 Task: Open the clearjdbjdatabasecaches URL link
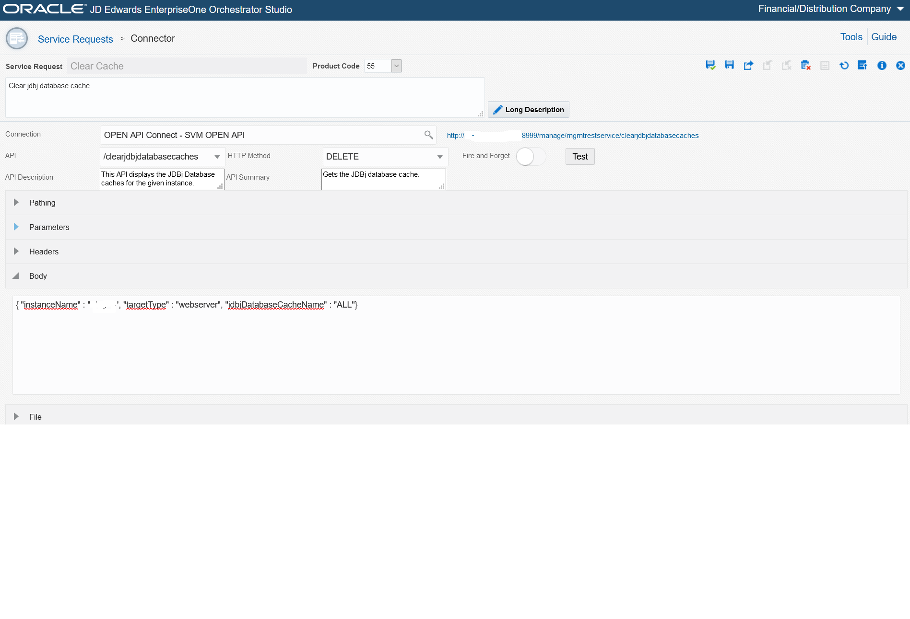(x=573, y=136)
